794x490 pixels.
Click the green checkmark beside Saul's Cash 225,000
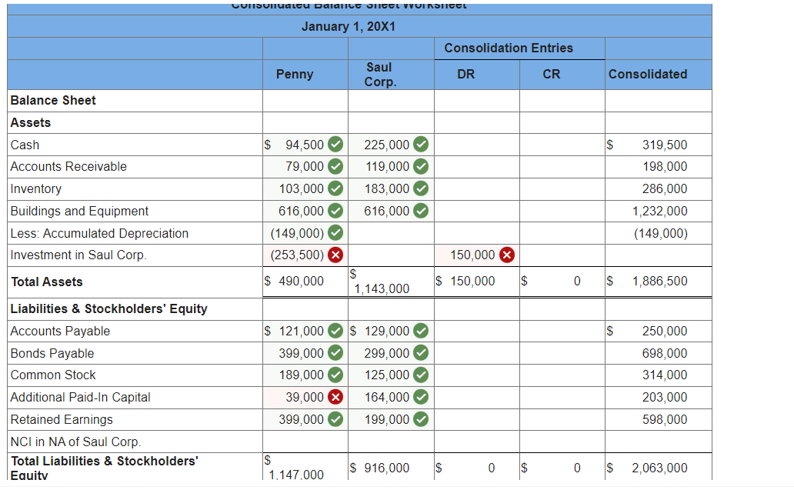[421, 145]
